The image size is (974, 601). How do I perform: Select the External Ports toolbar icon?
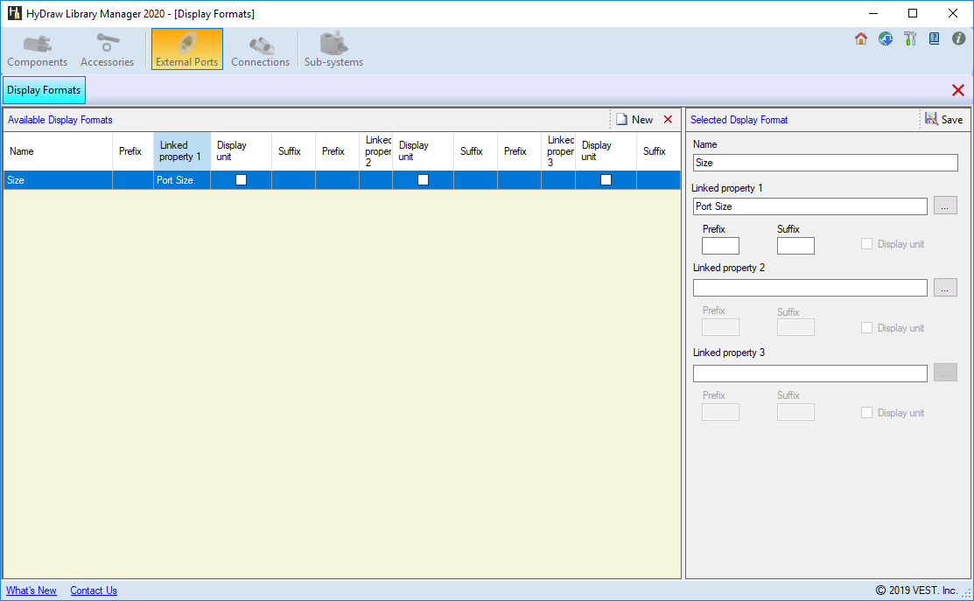coord(186,50)
